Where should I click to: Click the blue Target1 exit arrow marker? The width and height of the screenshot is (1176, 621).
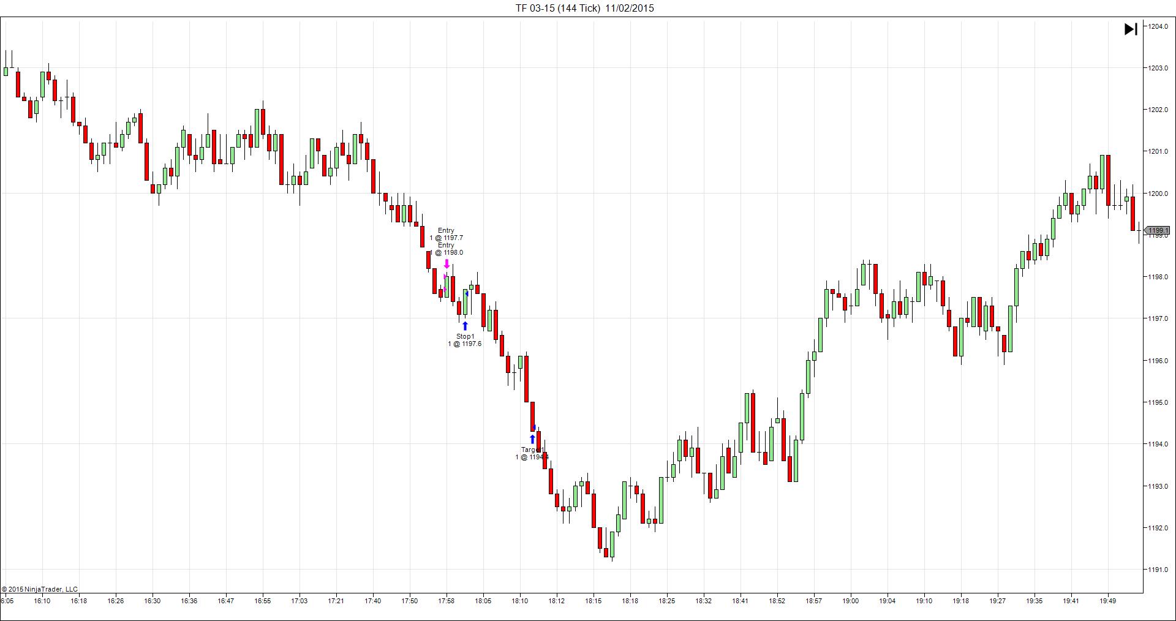[532, 439]
